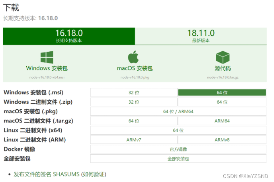The height and width of the screenshot is (182, 274).
Task: Open Docker official image link
Action: tap(178, 149)
